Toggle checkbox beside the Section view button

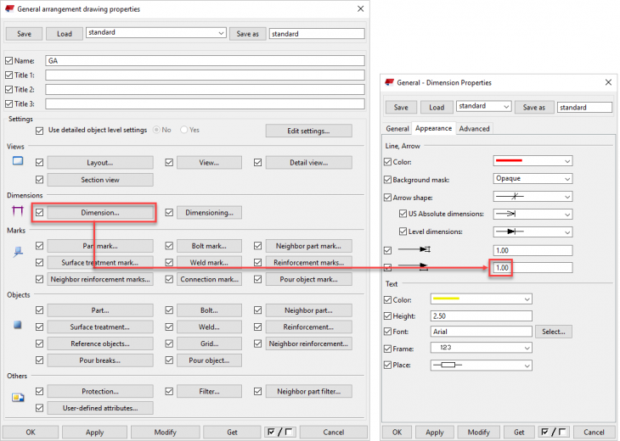pos(39,180)
